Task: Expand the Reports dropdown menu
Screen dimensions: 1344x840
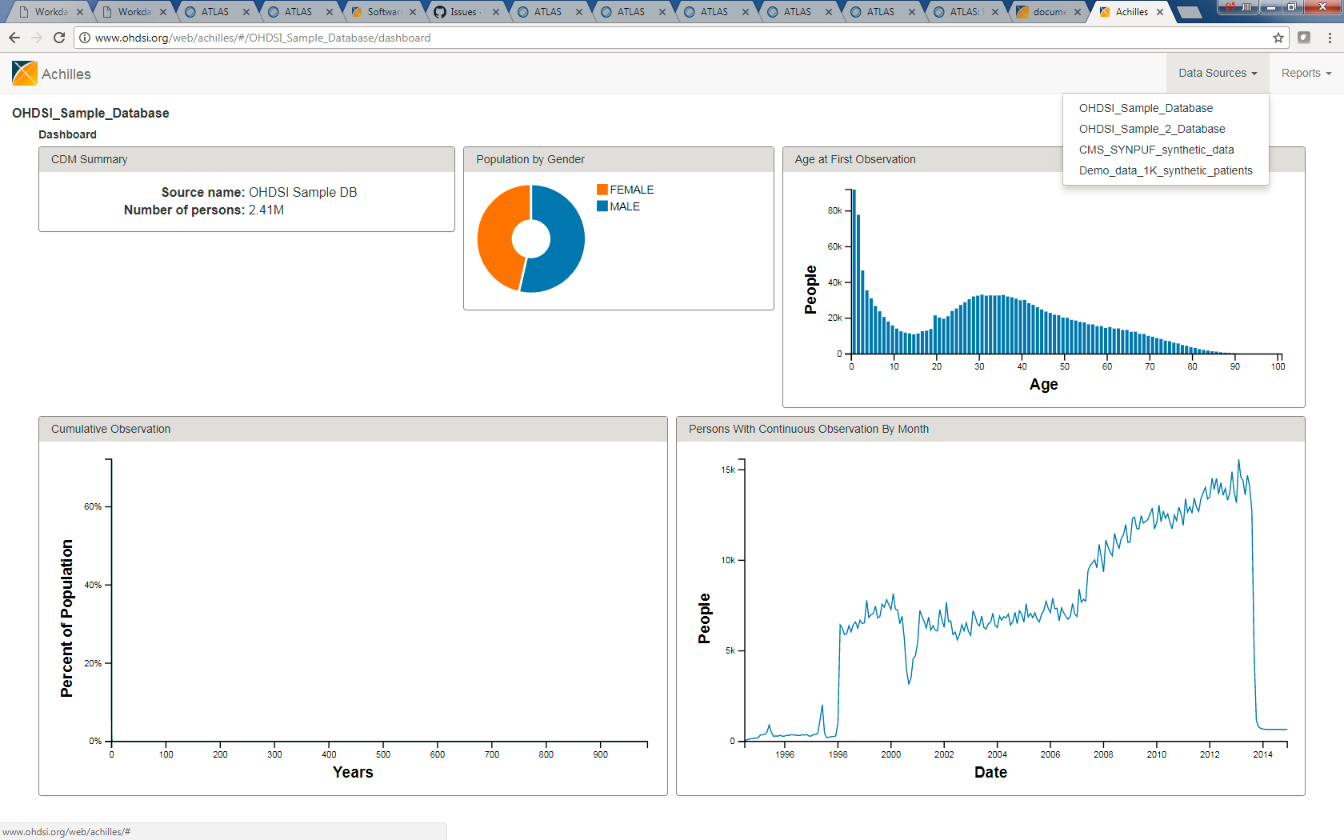Action: tap(1306, 73)
